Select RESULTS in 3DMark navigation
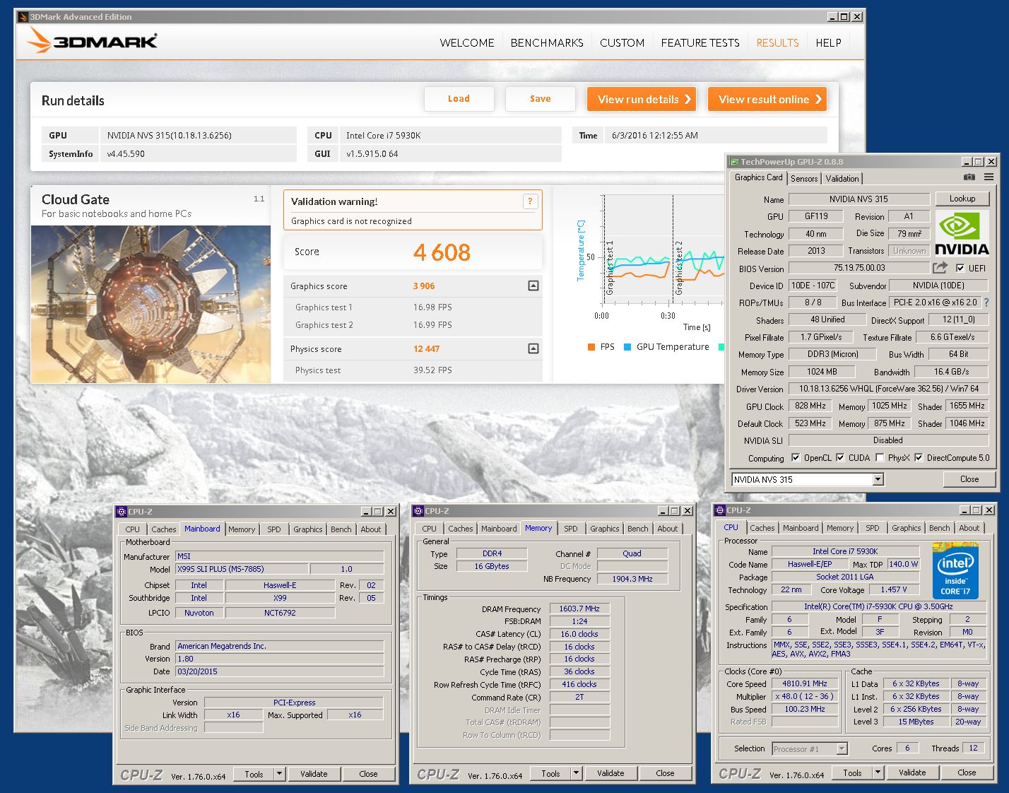 click(x=777, y=43)
